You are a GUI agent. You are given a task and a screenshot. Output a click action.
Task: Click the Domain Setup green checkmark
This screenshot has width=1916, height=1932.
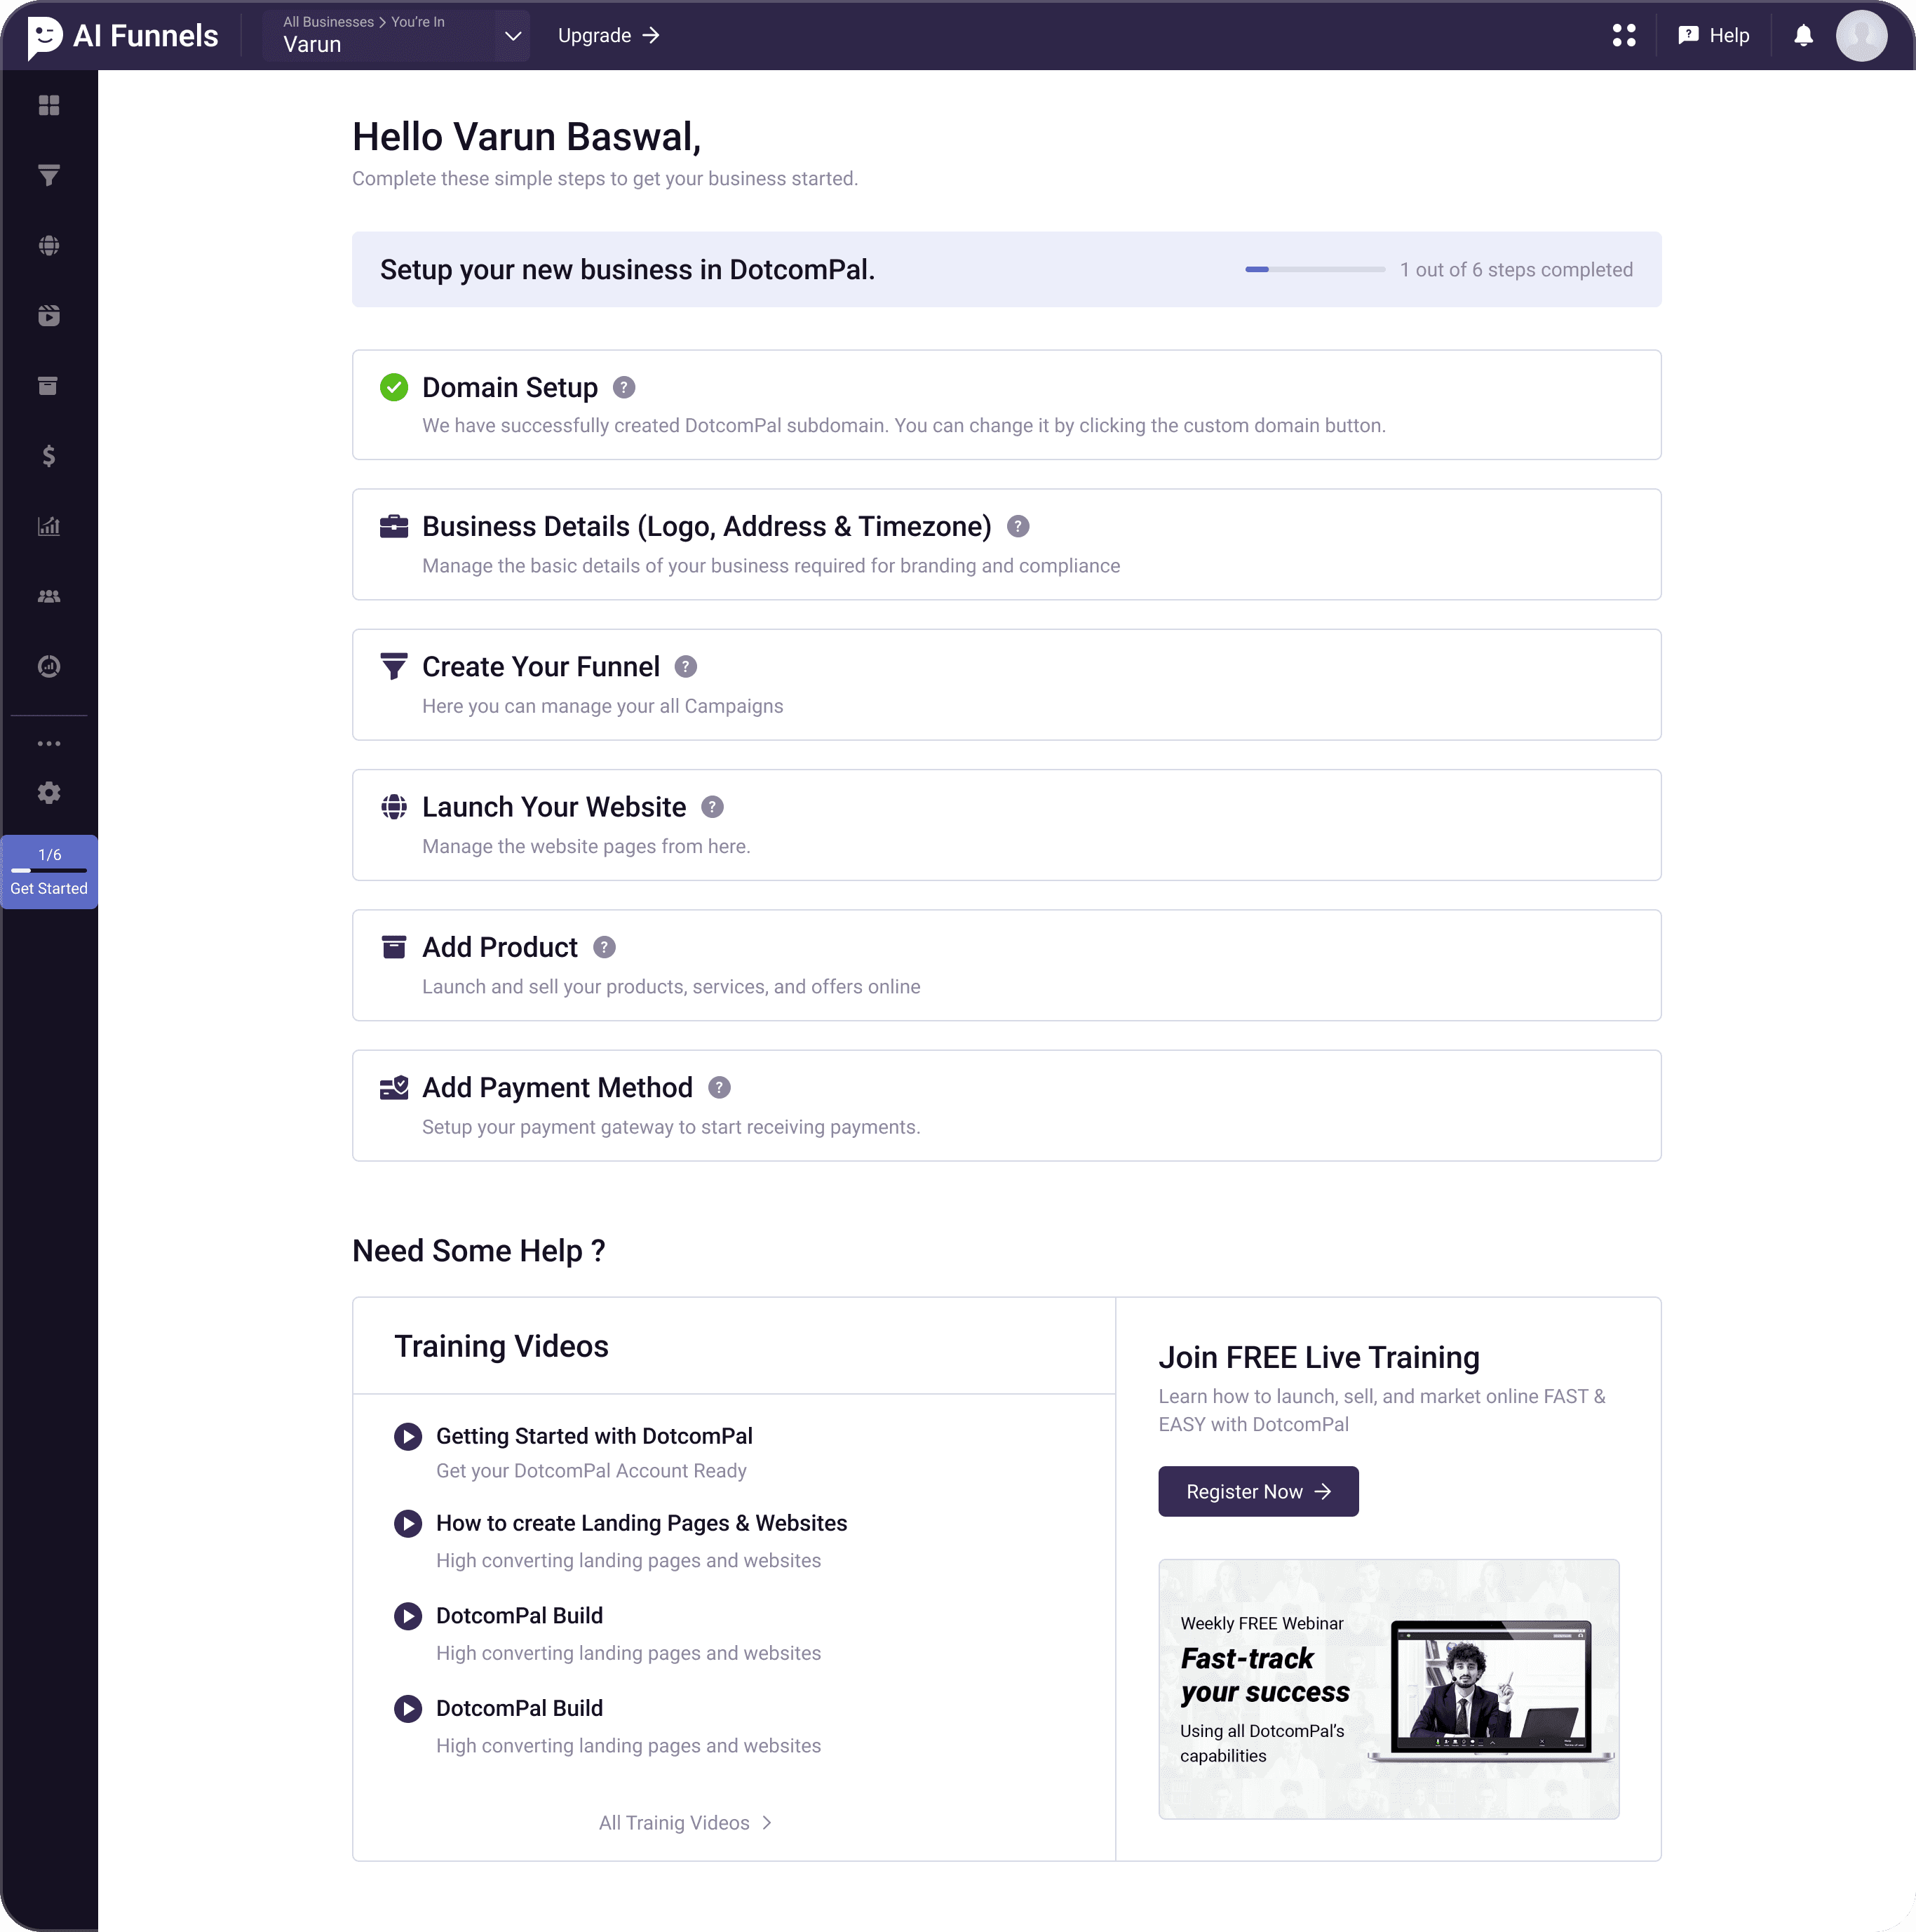(x=394, y=387)
